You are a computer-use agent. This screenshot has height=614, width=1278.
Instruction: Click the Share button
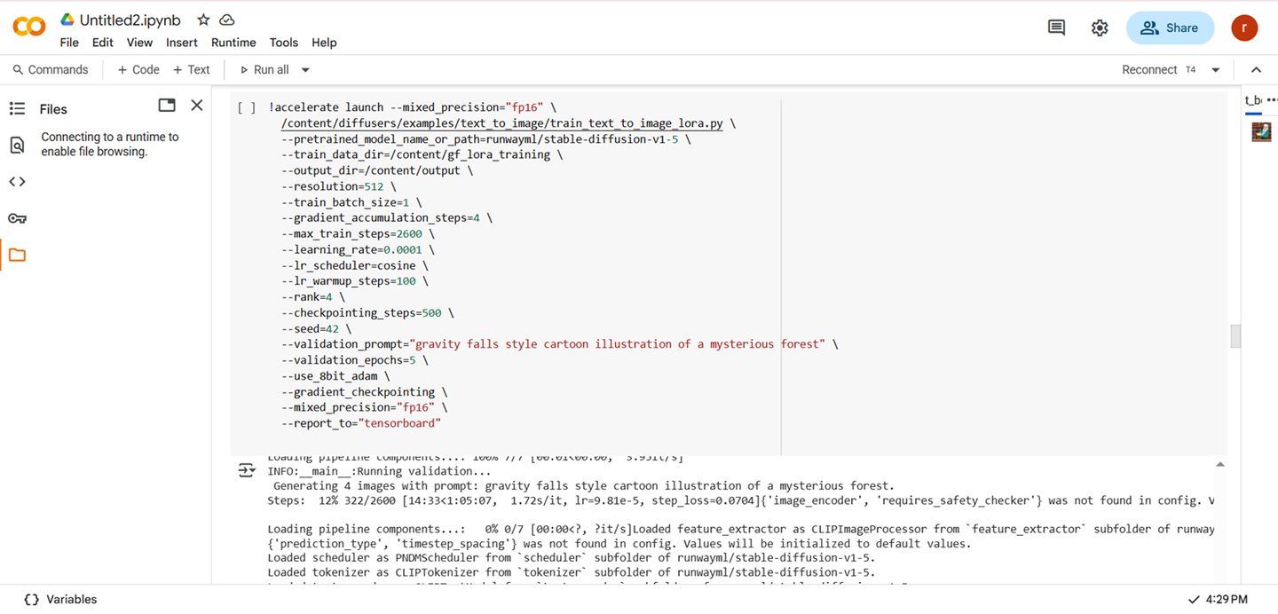pyautogui.click(x=1170, y=28)
